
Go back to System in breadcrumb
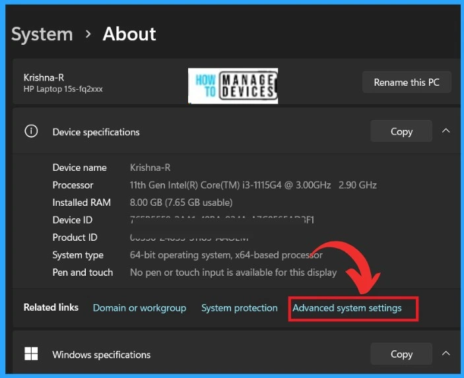pyautogui.click(x=41, y=34)
